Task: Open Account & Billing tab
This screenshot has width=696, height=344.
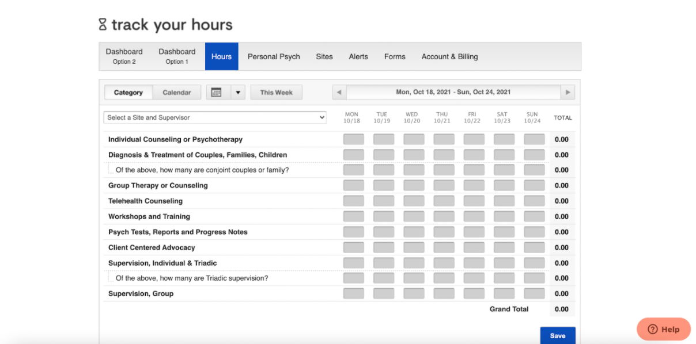Action: point(450,56)
